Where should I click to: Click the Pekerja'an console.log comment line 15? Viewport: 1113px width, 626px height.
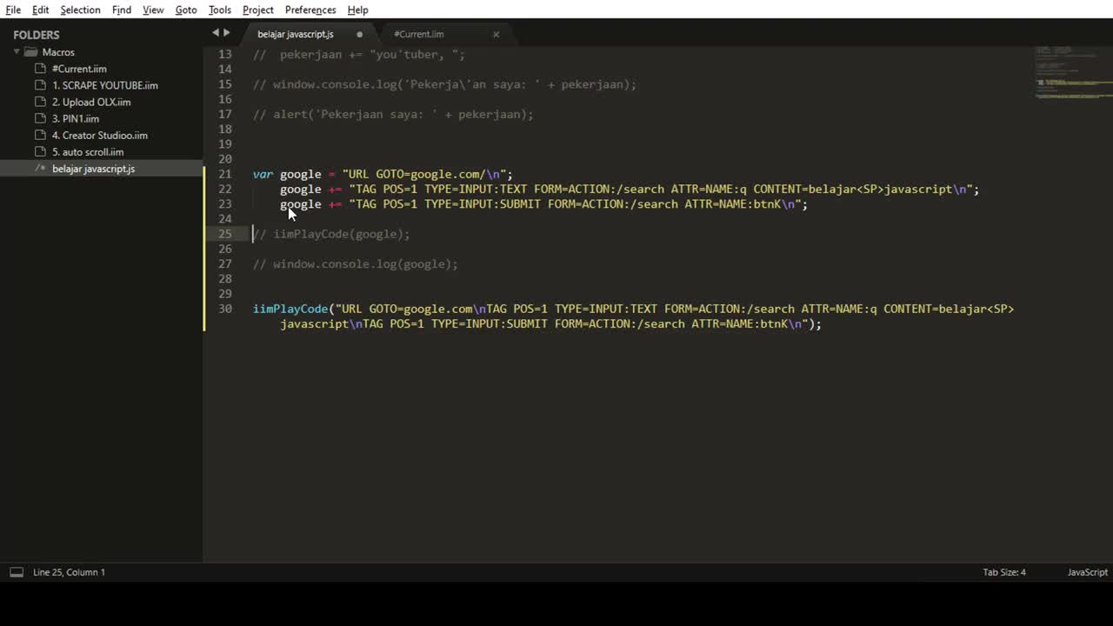pos(444,84)
